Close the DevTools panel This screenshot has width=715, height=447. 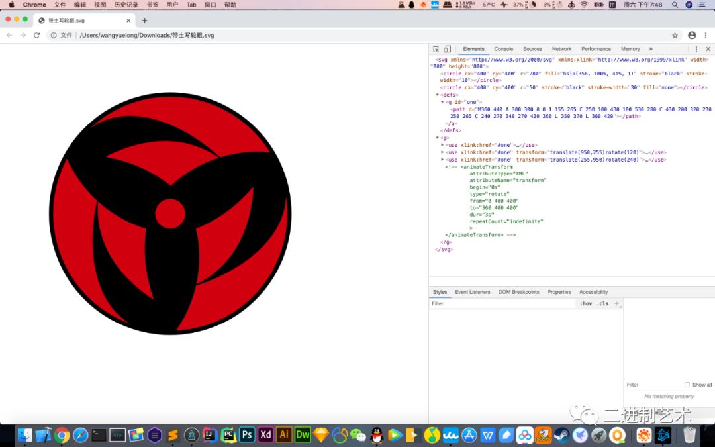click(708, 49)
